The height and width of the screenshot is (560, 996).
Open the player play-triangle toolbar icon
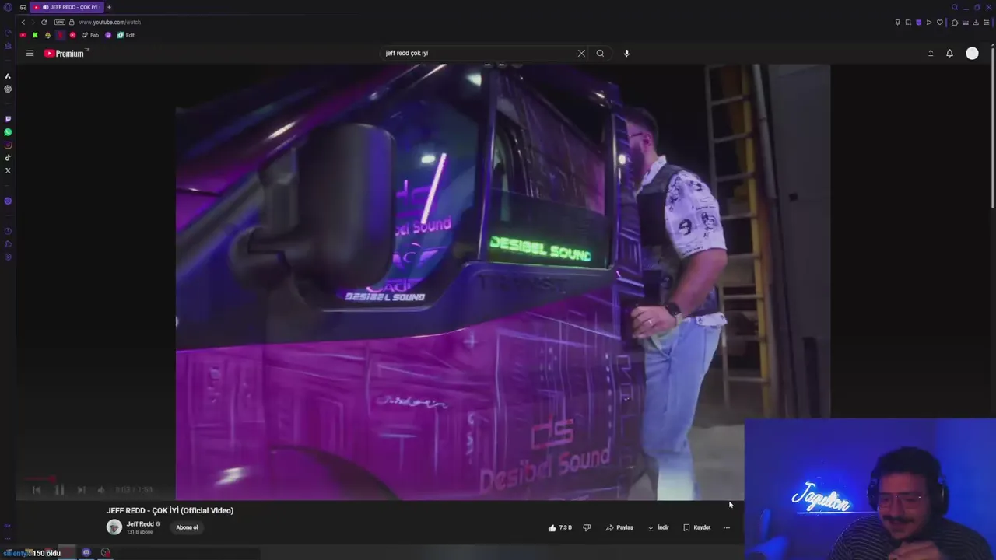coord(929,23)
